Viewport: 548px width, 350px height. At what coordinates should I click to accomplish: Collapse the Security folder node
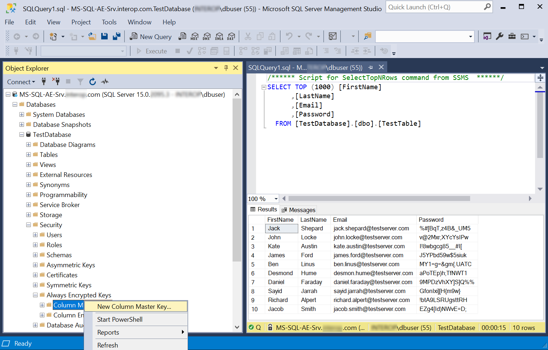pos(28,225)
